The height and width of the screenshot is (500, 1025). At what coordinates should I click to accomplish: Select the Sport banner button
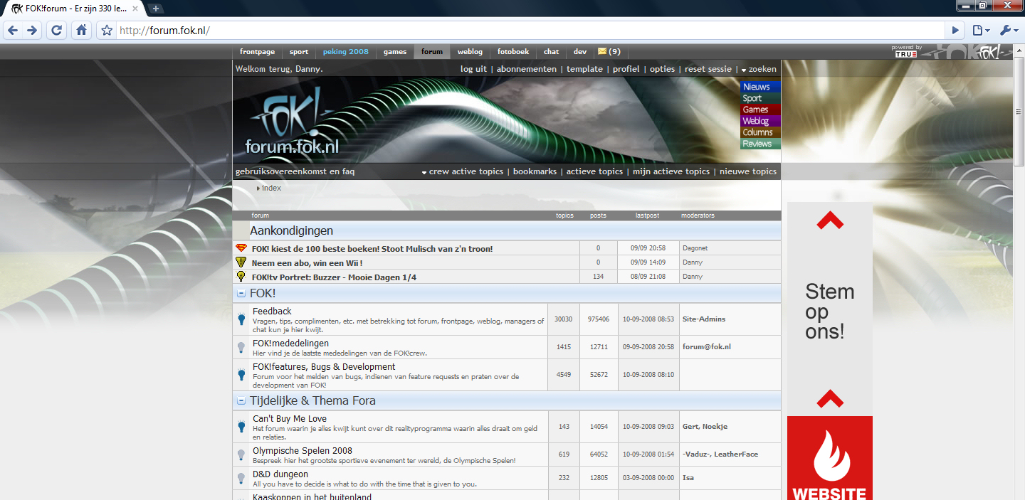[760, 98]
